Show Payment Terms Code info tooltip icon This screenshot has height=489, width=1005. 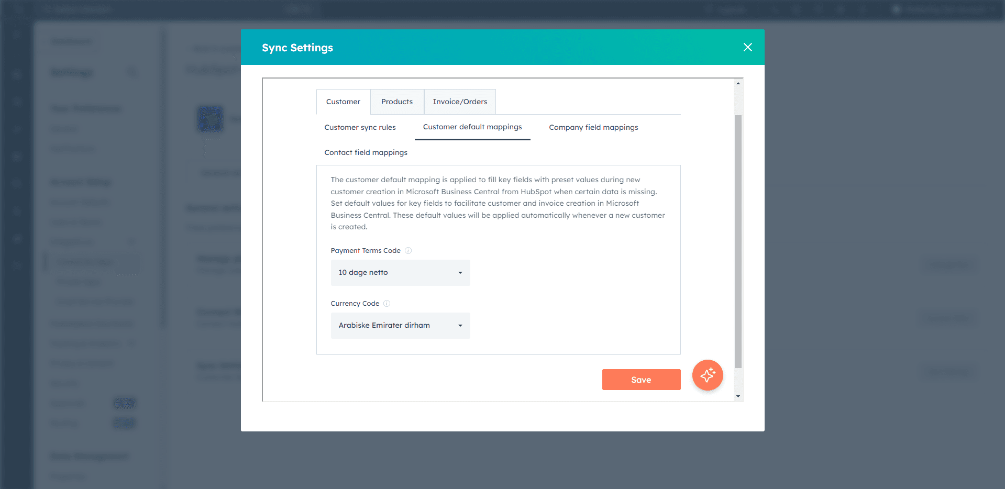(x=408, y=251)
